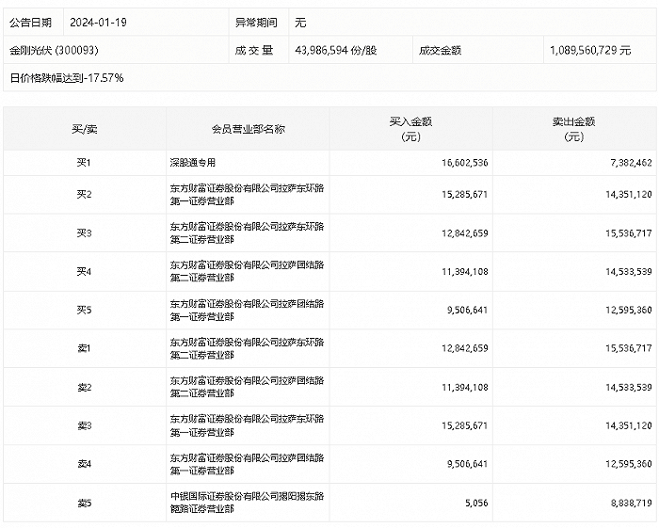Click the broker name in row 卖2
Viewport: 659px width, 528px height.
click(247, 387)
